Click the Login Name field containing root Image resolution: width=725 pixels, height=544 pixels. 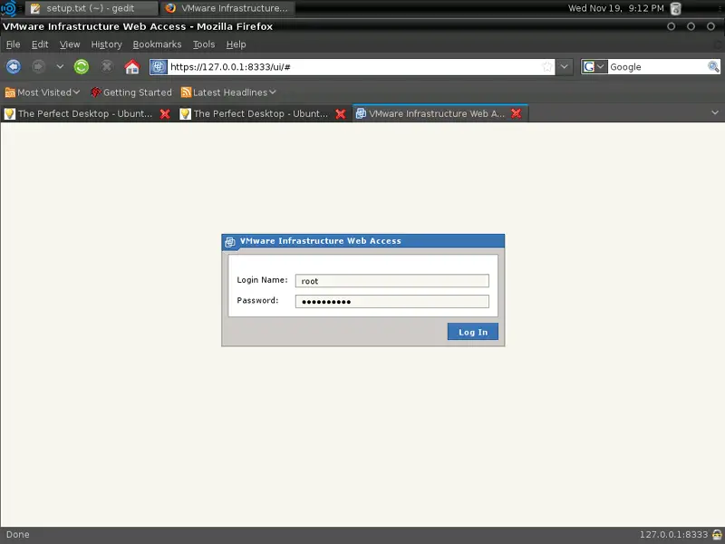tap(392, 281)
